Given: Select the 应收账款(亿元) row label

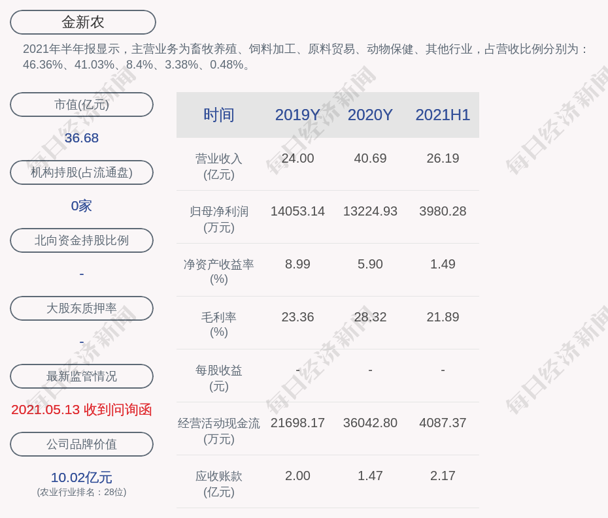Looking at the screenshot, I should (219, 484).
